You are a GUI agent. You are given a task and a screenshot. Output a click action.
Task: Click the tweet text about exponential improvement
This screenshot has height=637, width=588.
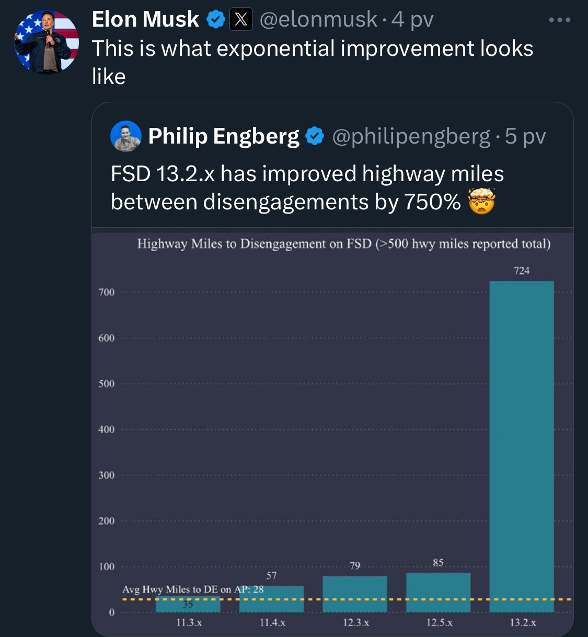click(x=313, y=62)
